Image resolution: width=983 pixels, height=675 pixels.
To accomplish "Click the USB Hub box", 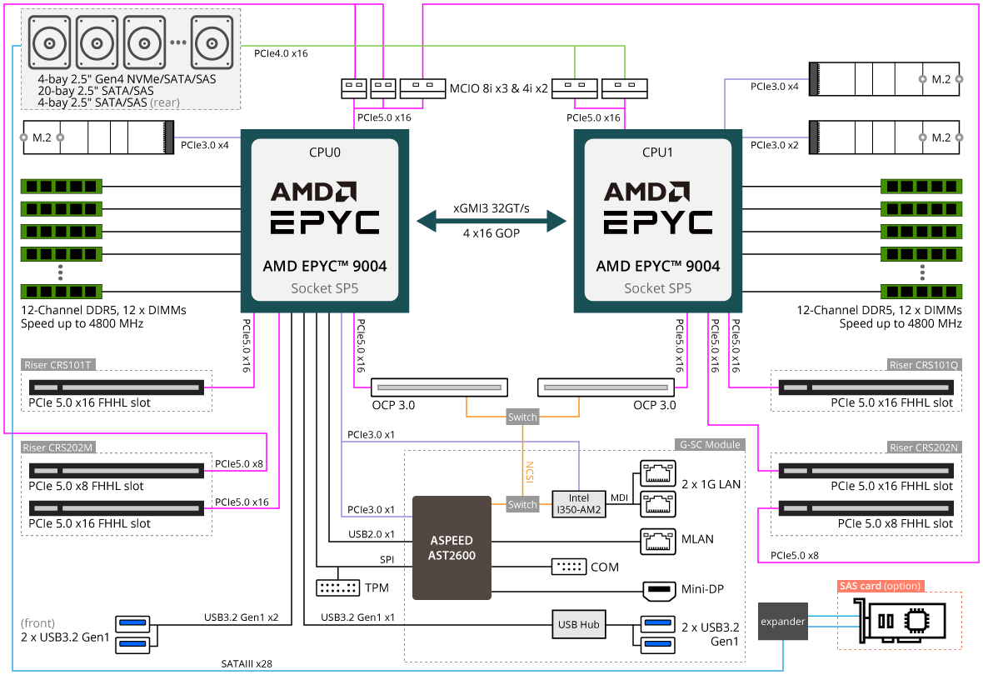I will 578,624.
